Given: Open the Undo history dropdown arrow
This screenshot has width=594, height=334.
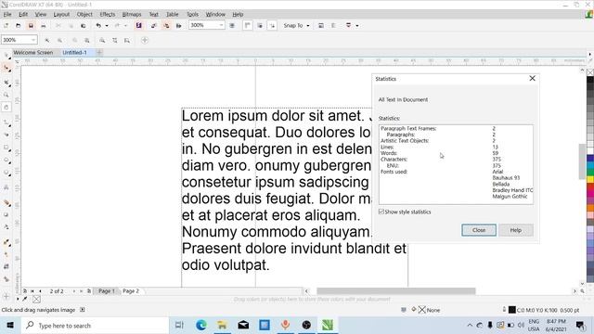Looking at the screenshot, I should tap(107, 25).
